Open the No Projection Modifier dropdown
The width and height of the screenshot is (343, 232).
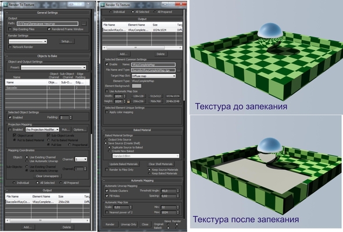[x=42, y=129]
